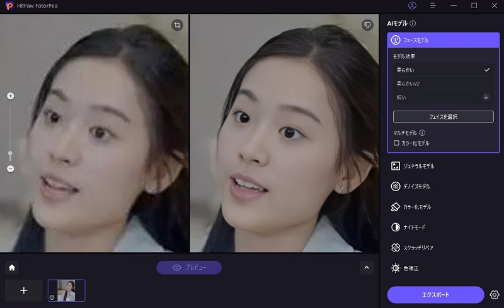The height and width of the screenshot is (308, 504).
Task: Click the info badge on the thumbnail
Action: click(x=52, y=297)
